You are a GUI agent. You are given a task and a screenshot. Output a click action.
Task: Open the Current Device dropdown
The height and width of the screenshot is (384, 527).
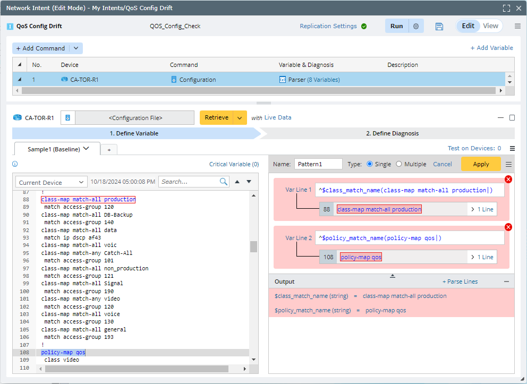point(51,182)
